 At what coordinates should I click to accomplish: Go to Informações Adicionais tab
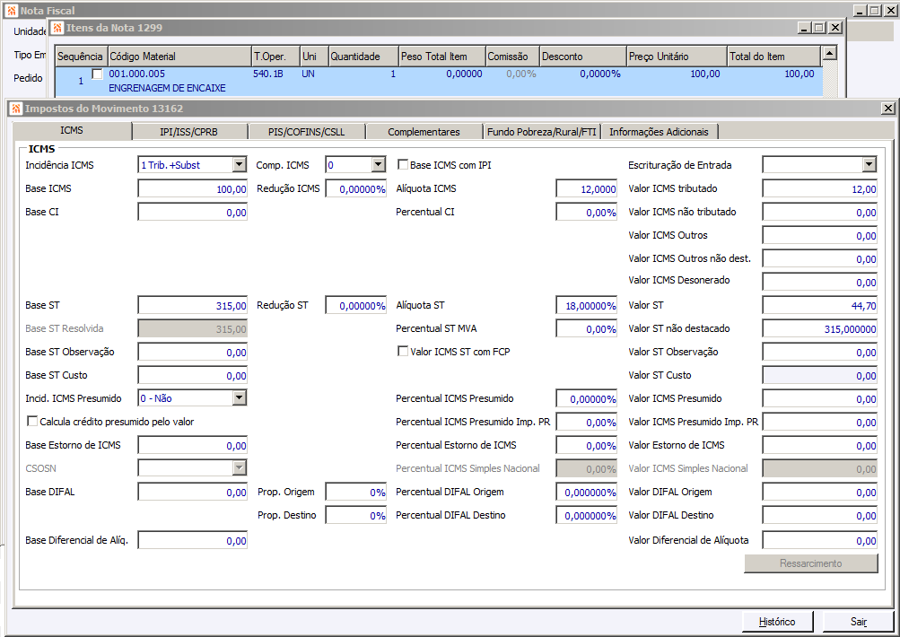(659, 132)
